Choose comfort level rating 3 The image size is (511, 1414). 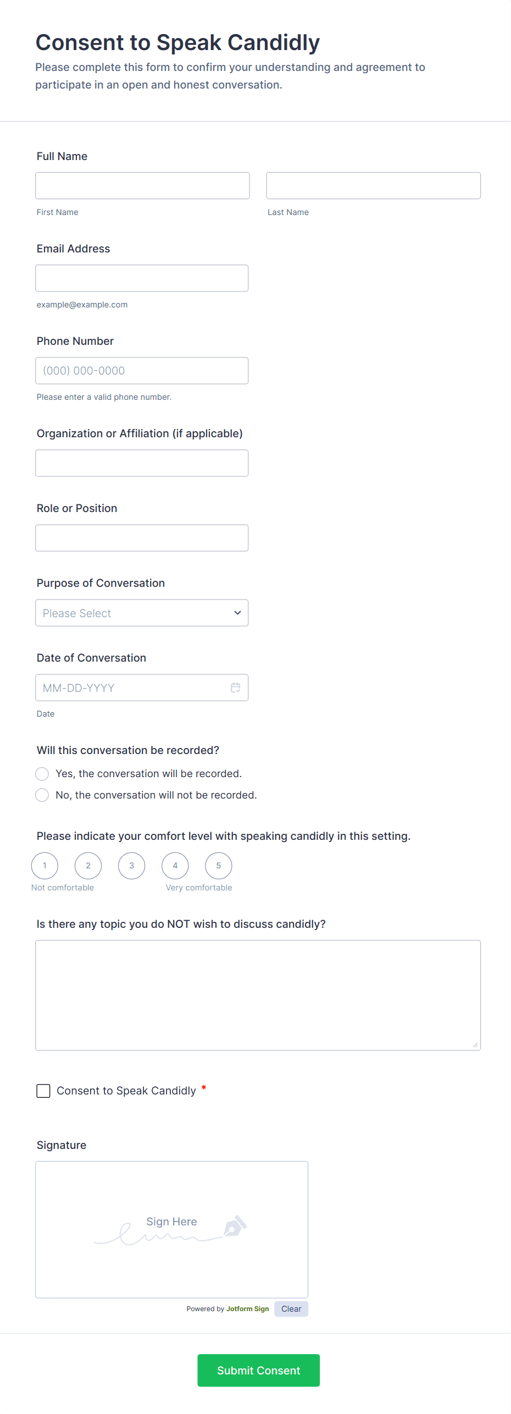point(132,866)
